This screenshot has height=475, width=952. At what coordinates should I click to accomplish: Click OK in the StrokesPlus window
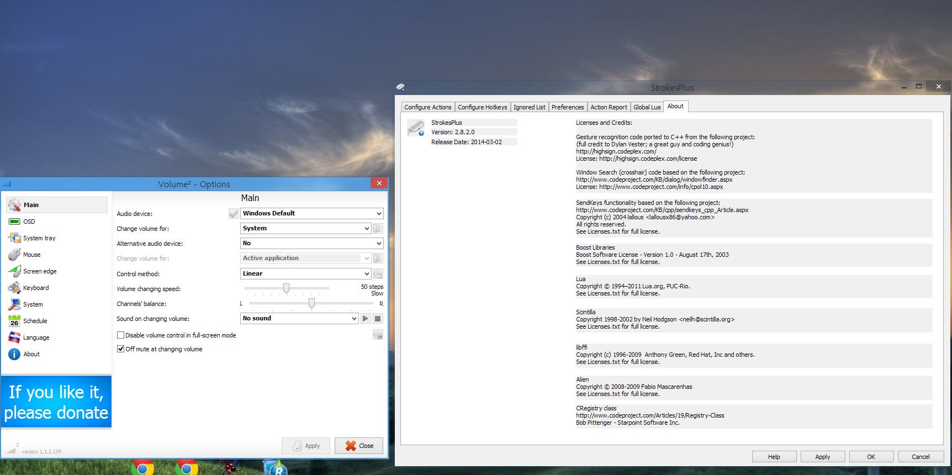point(871,457)
